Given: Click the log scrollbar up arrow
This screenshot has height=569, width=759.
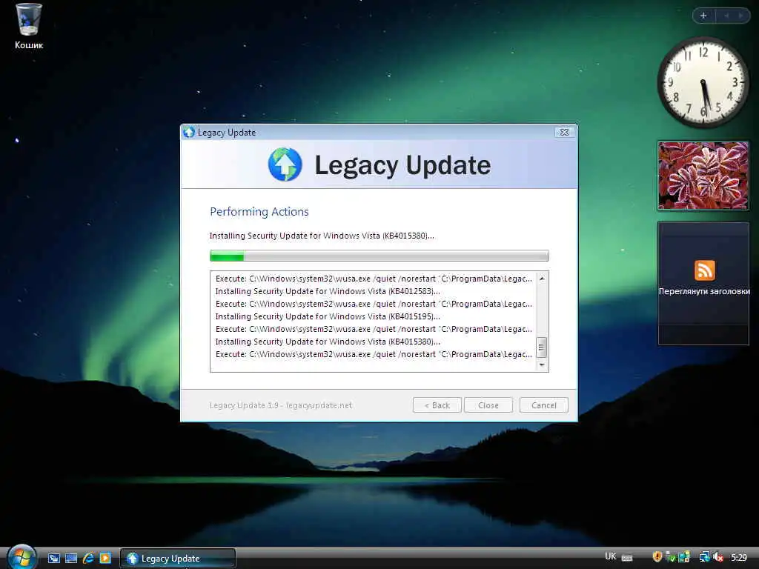Looking at the screenshot, I should tap(542, 279).
